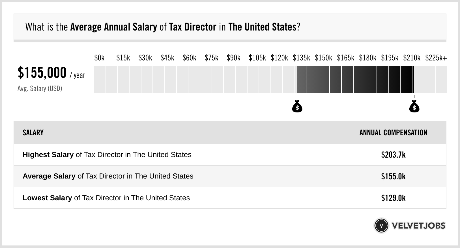
Task: Select the Lowest Salary row label
Action: (106, 198)
